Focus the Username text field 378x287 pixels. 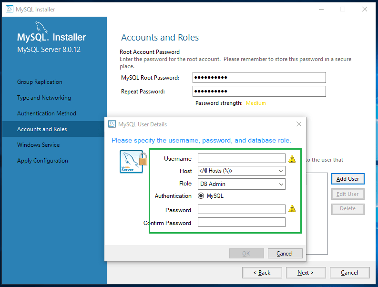241,159
